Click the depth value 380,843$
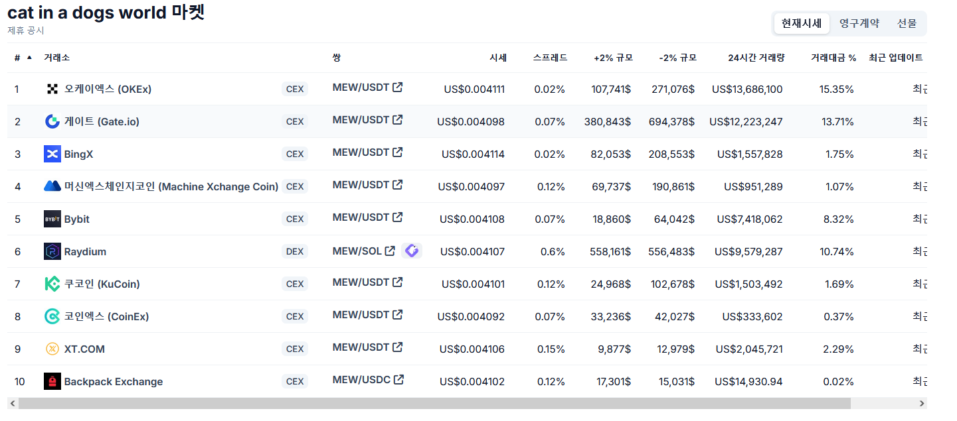This screenshot has width=957, height=421. pyautogui.click(x=608, y=121)
